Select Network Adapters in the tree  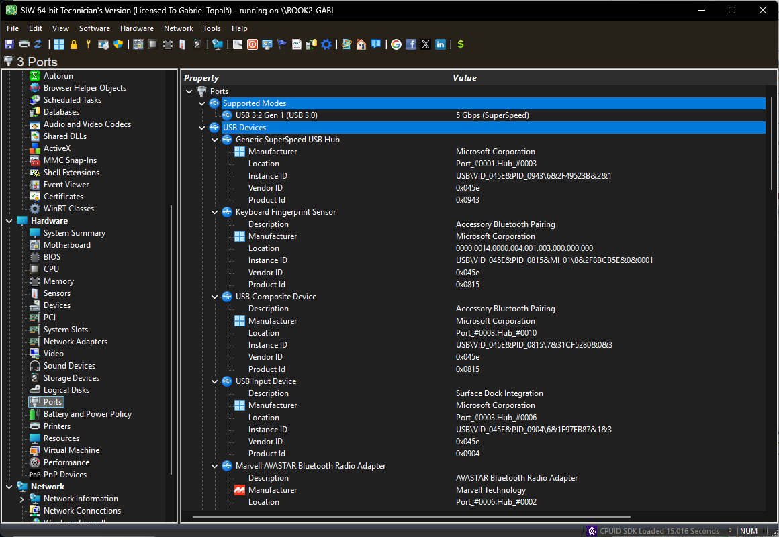coord(75,341)
